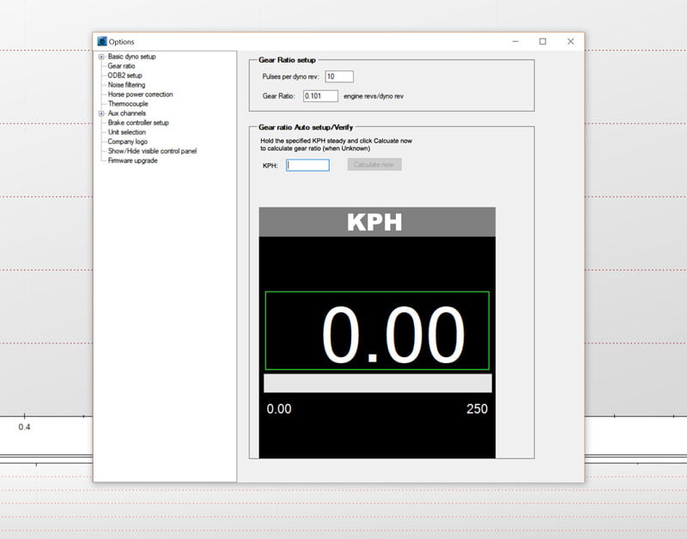The width and height of the screenshot is (687, 539).
Task: Open the ODB2 setup page
Action: 125,76
